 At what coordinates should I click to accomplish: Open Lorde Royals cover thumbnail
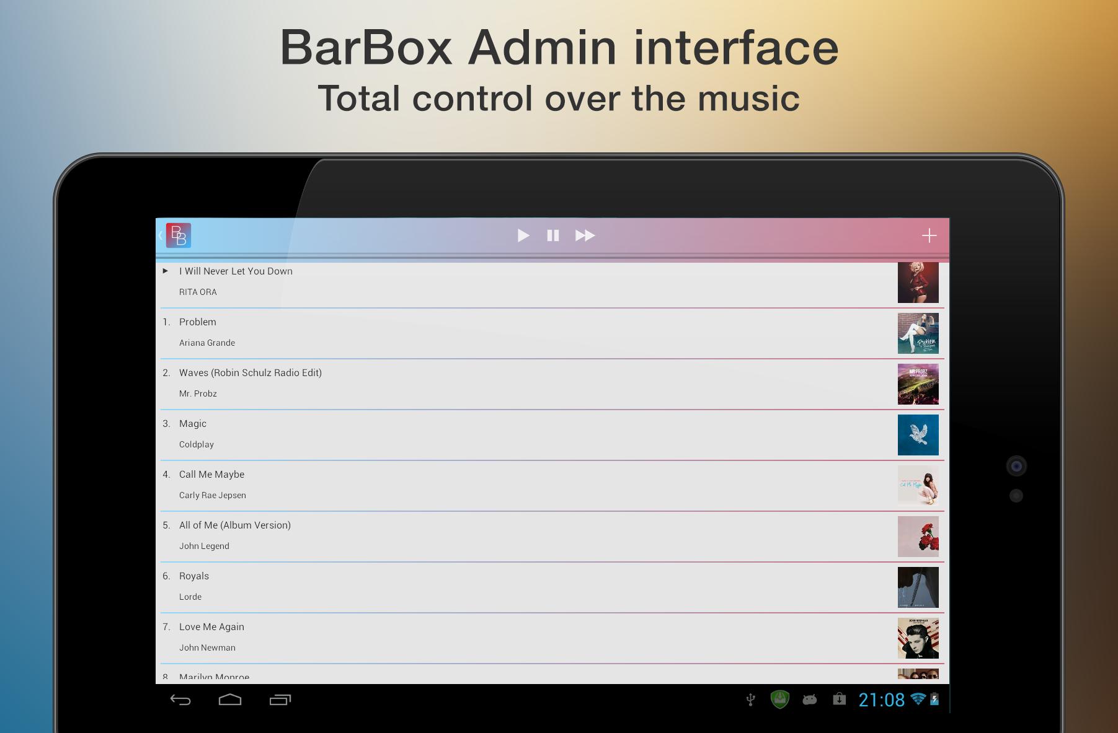coord(918,587)
